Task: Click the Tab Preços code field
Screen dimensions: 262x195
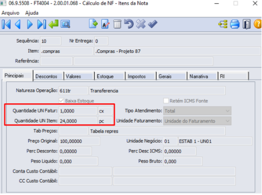Action: pos(74,131)
